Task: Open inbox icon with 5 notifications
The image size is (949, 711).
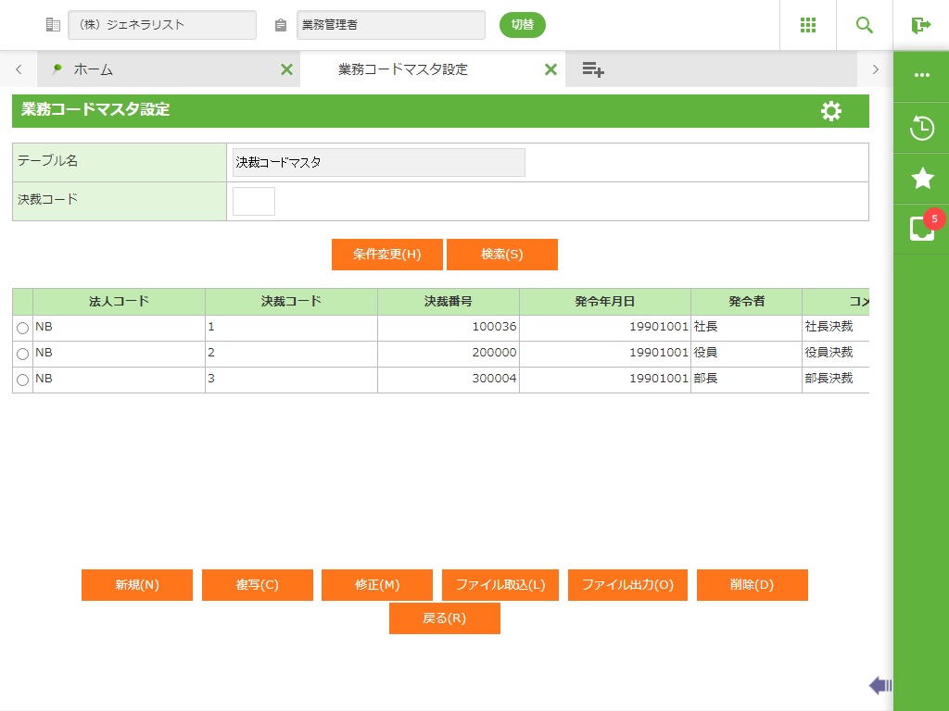Action: click(x=921, y=229)
